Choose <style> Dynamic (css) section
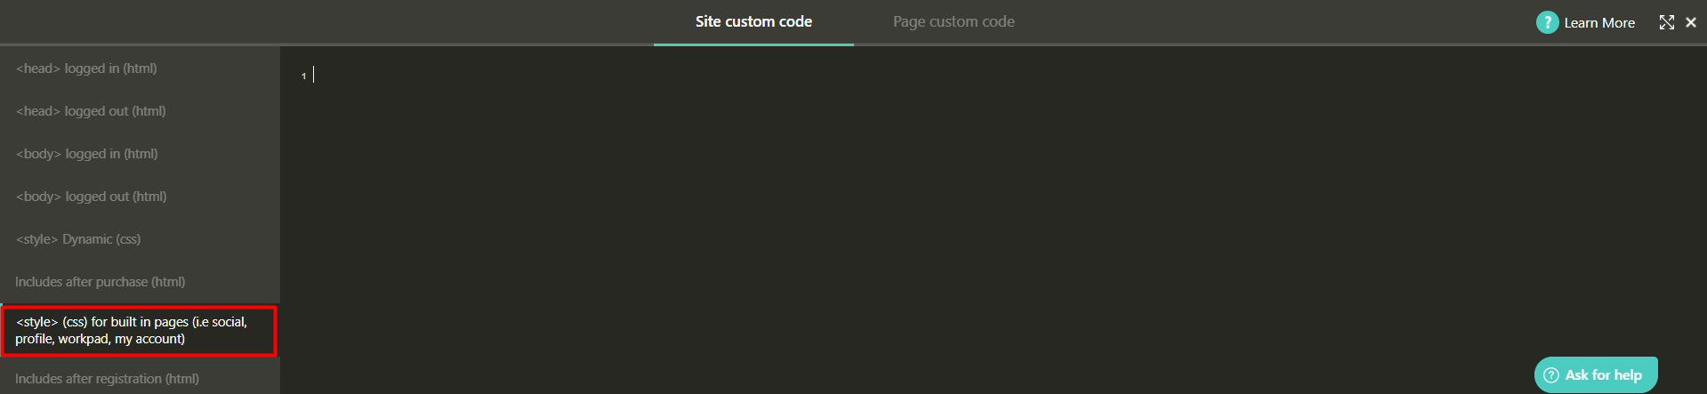 click(140, 239)
